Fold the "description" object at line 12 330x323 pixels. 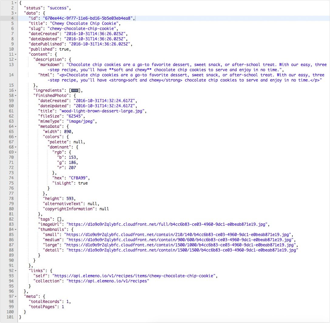[x=15, y=59]
